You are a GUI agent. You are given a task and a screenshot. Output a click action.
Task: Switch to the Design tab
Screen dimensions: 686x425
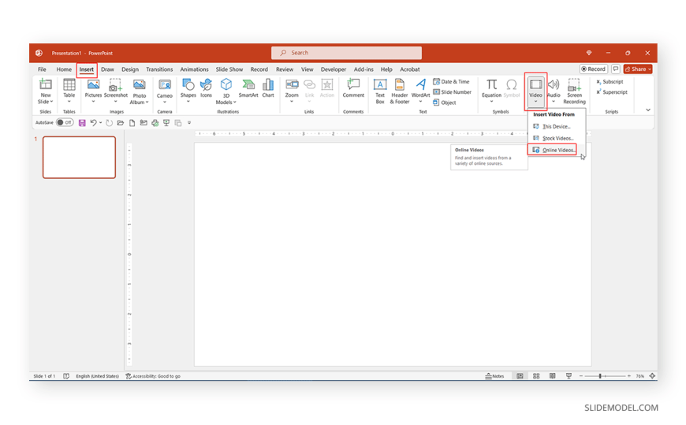[x=130, y=69]
